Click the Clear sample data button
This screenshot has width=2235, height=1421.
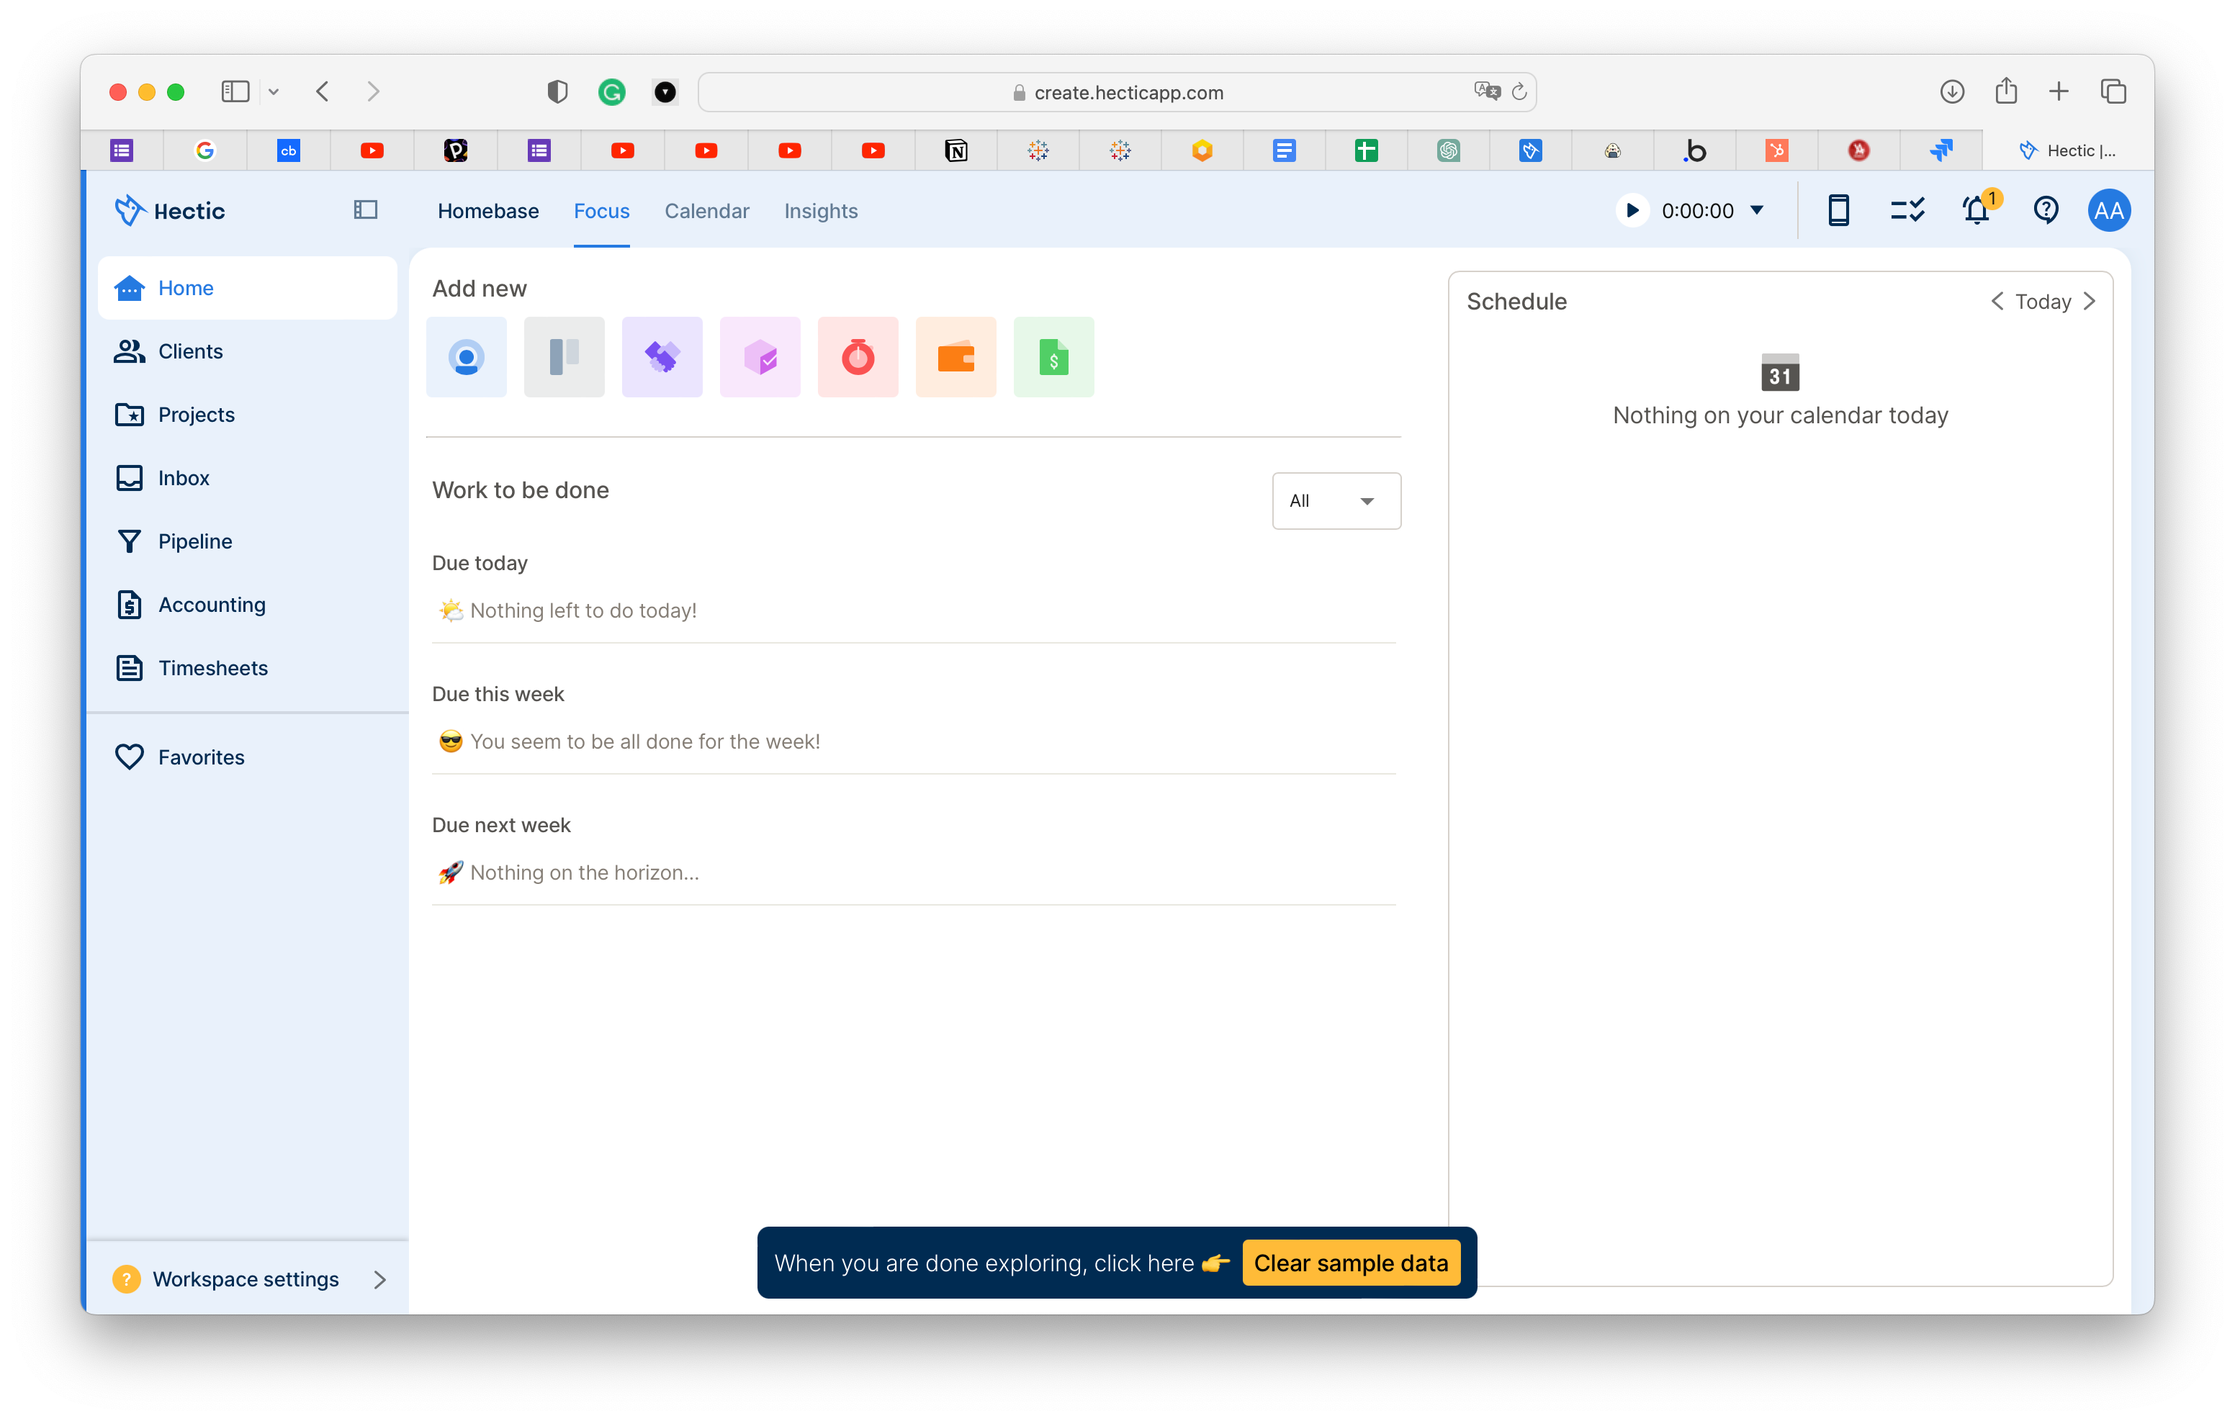click(x=1351, y=1263)
